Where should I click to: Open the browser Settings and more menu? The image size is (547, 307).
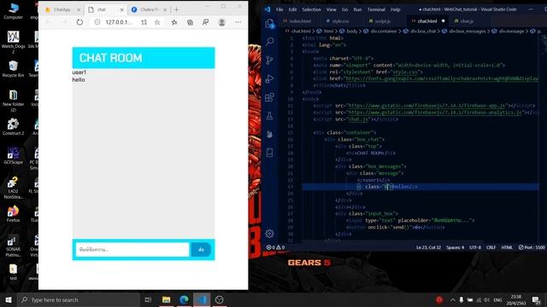tap(238, 22)
